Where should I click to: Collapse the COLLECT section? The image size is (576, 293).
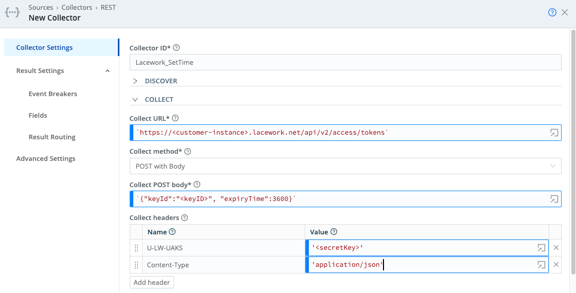click(135, 100)
